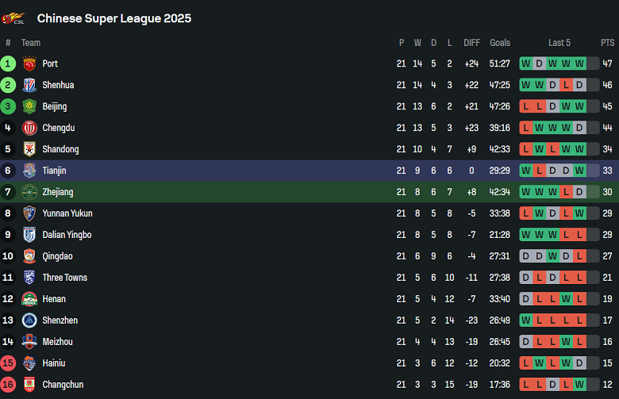Image resolution: width=619 pixels, height=399 pixels.
Task: Click the Tianjin team crest
Action: [x=29, y=171]
